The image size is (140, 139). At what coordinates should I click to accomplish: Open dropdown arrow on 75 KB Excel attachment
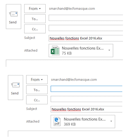coord(109,50)
